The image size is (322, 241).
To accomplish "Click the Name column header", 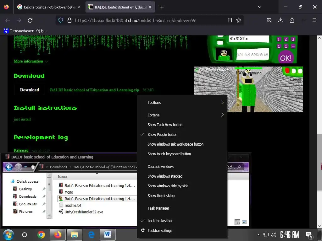I will 62,176.
